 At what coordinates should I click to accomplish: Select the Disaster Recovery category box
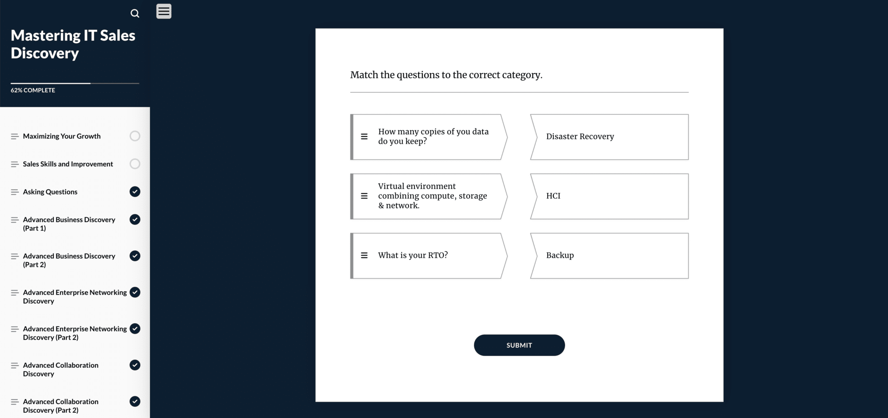pyautogui.click(x=609, y=137)
